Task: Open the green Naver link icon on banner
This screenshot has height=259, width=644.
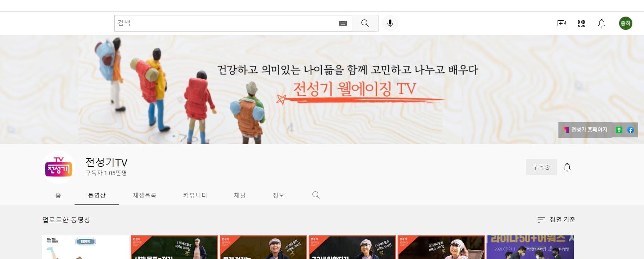Action: click(x=619, y=130)
